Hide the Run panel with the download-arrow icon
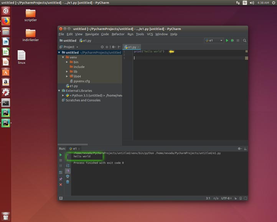The width and height of the screenshot is (277, 222). click(246, 149)
